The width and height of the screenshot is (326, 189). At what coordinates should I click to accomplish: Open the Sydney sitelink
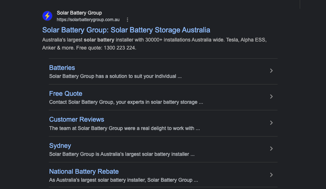coord(60,146)
